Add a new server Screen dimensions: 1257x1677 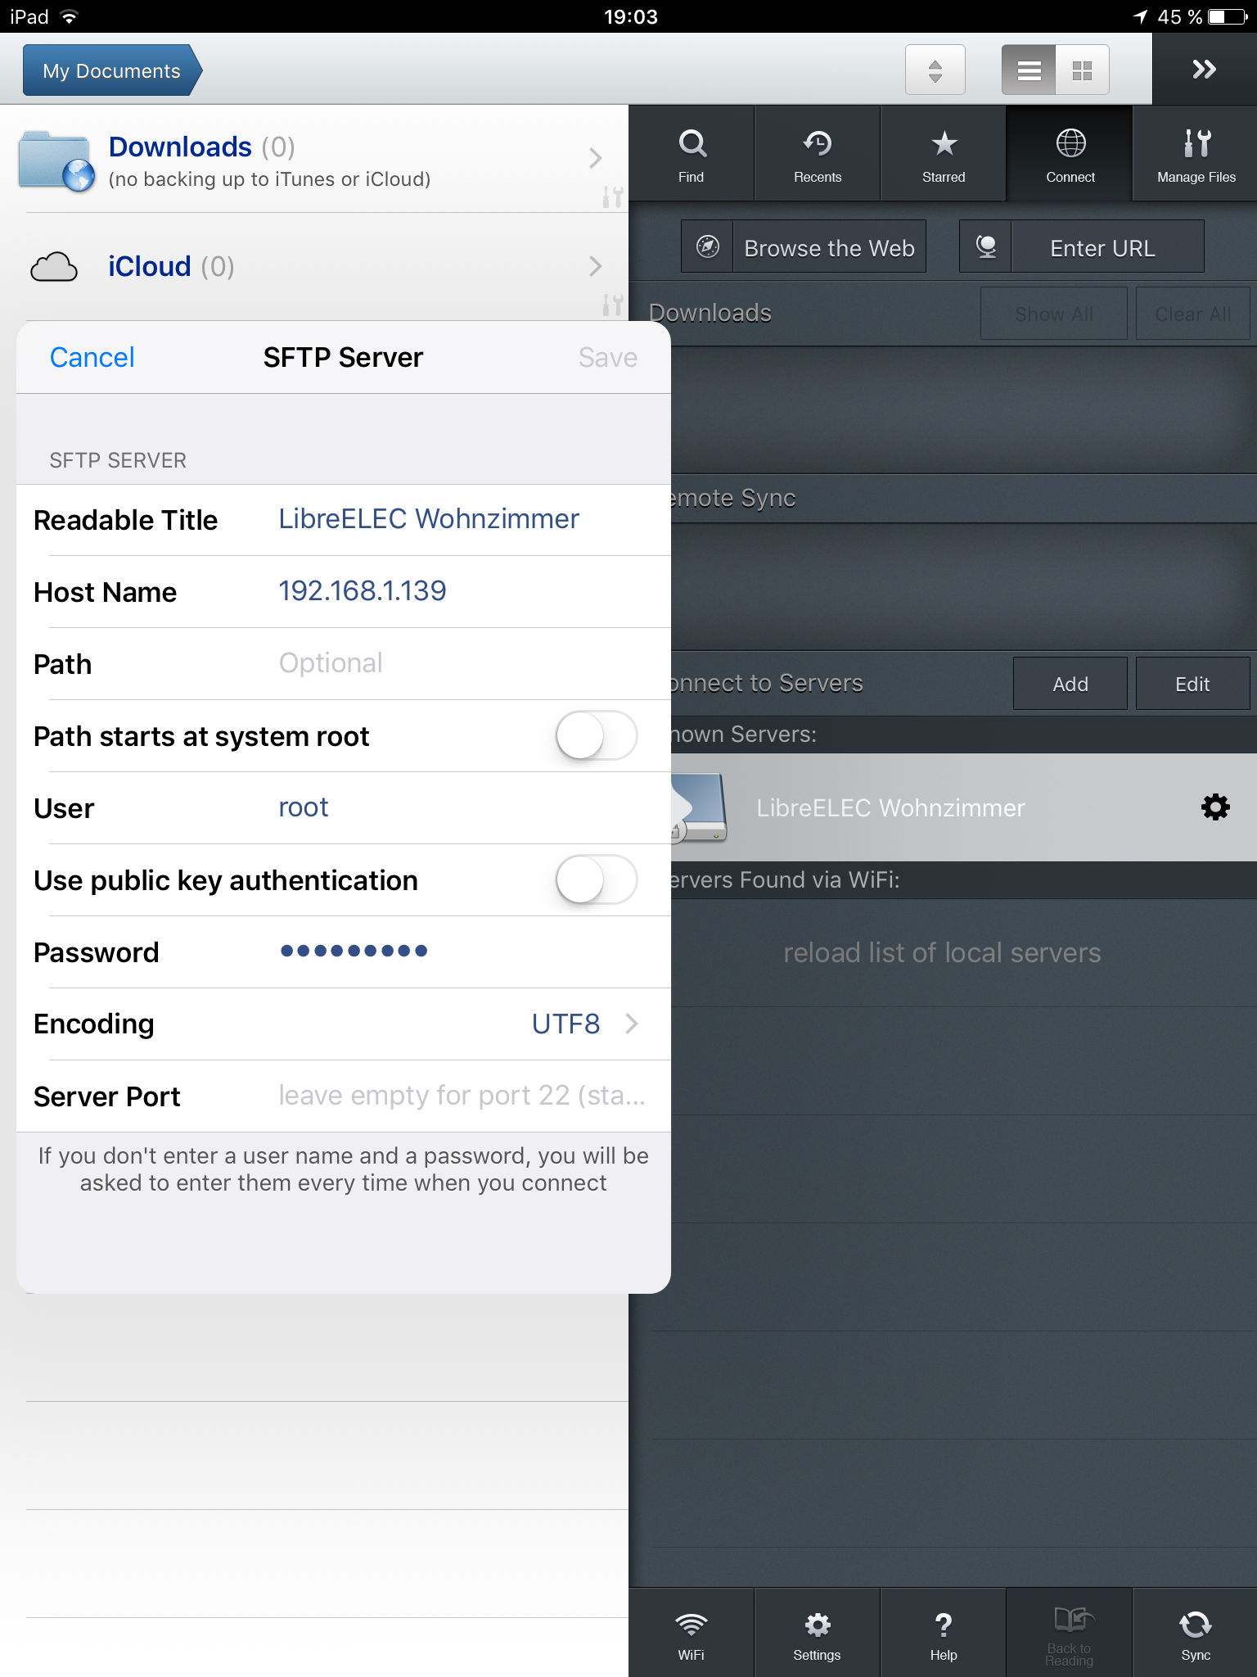[x=1070, y=684]
